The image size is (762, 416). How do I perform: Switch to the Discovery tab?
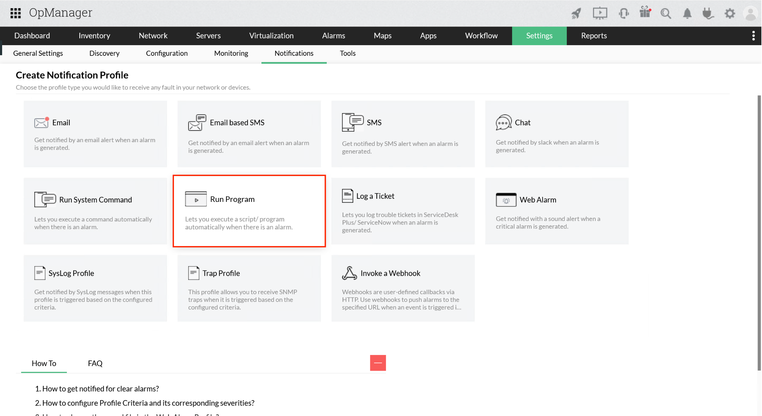(x=104, y=53)
